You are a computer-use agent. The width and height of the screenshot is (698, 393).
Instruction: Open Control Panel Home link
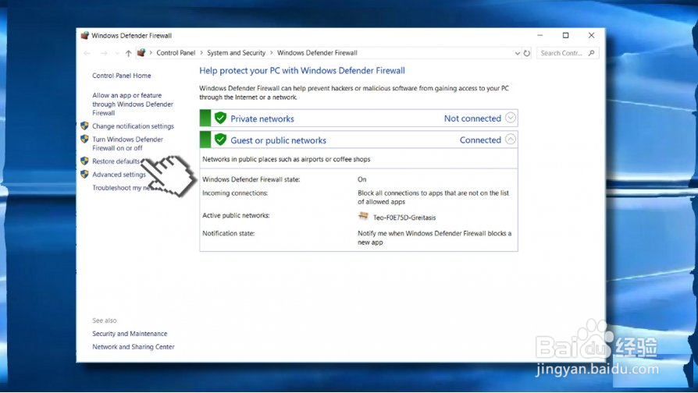[122, 76]
